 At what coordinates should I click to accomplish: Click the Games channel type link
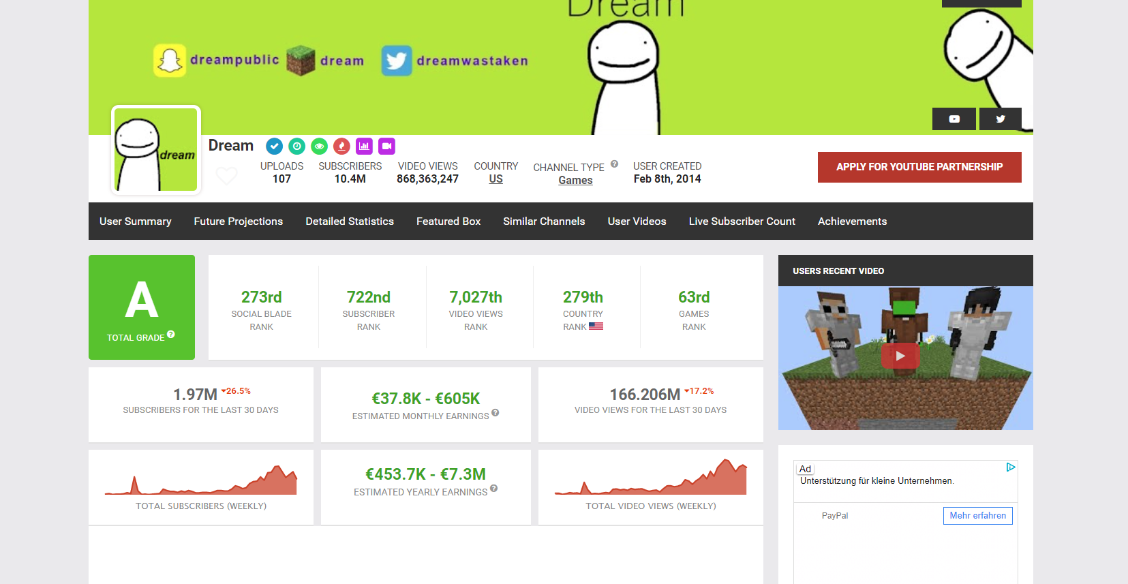point(575,181)
